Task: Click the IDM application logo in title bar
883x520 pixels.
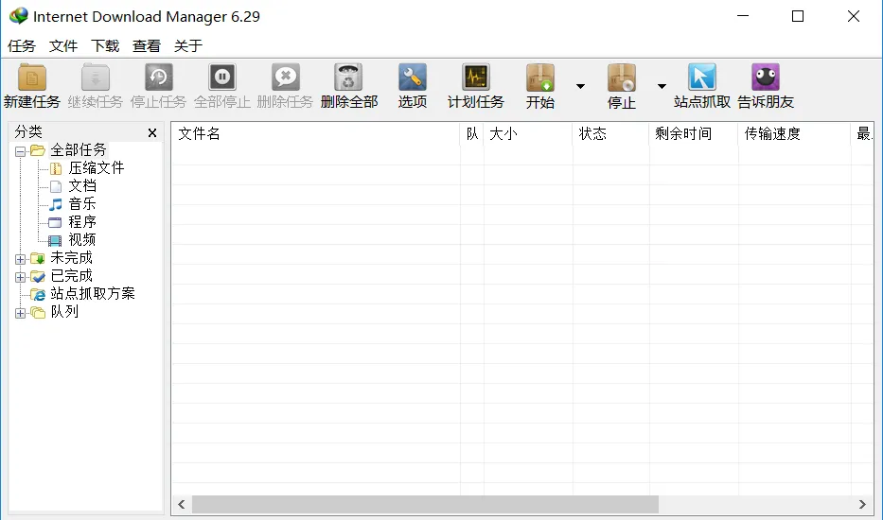Action: click(19, 16)
